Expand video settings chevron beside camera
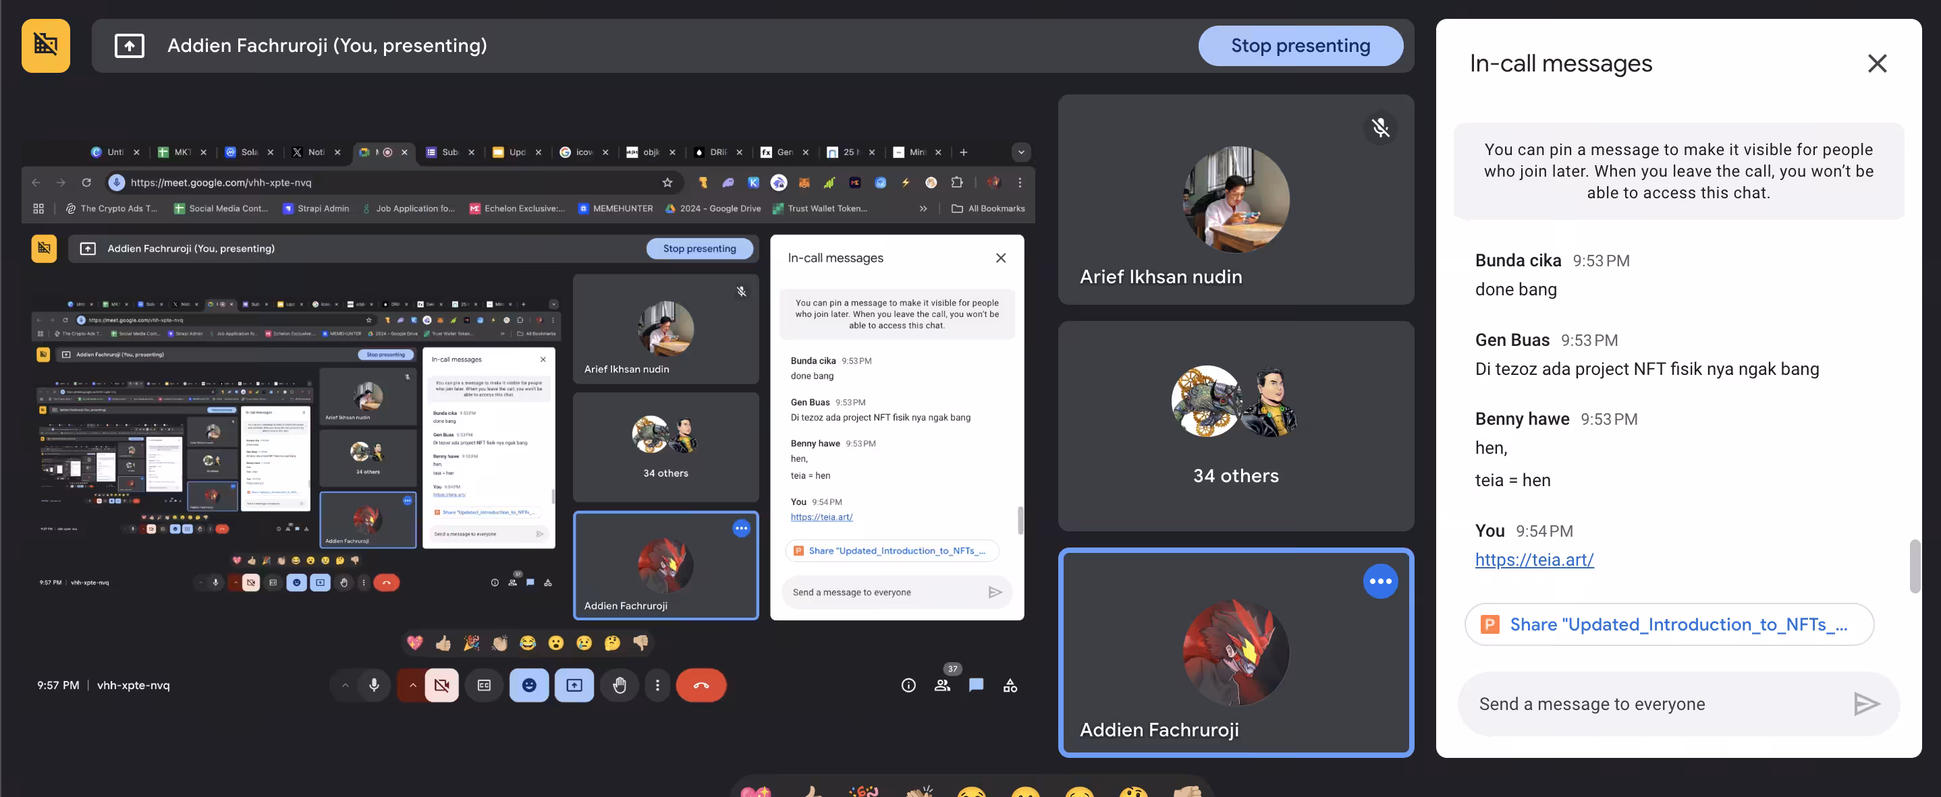 point(412,685)
